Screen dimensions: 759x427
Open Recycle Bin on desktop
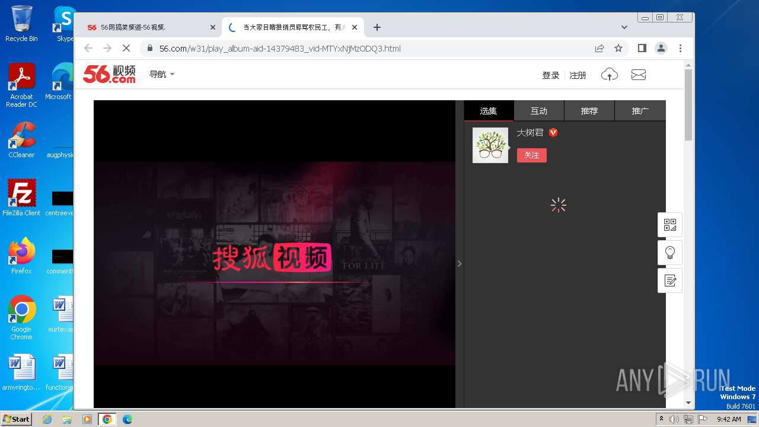click(x=21, y=24)
